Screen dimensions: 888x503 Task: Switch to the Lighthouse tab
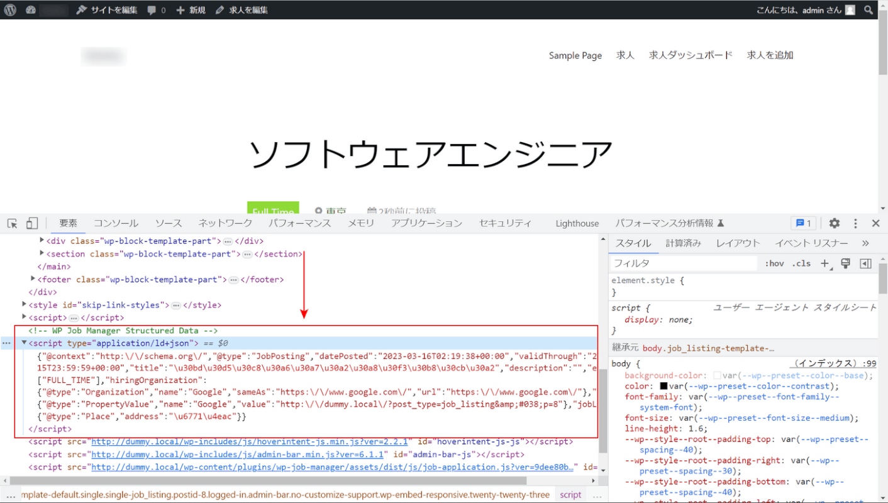tap(577, 223)
